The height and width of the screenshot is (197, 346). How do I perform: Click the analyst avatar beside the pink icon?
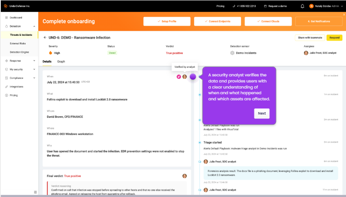click(x=185, y=77)
